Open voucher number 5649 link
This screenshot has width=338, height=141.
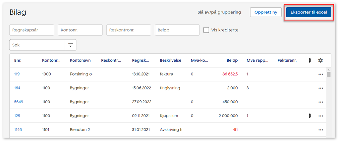pyautogui.click(x=19, y=102)
